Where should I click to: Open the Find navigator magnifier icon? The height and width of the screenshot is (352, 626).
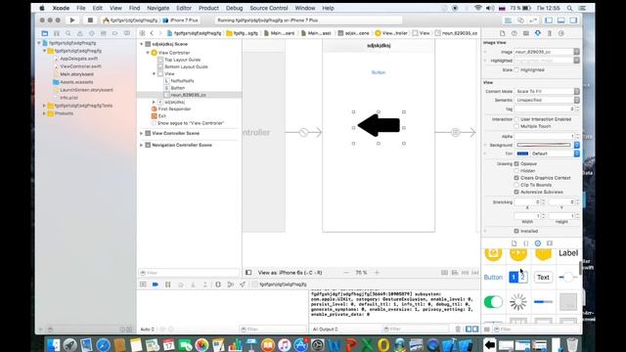68,33
